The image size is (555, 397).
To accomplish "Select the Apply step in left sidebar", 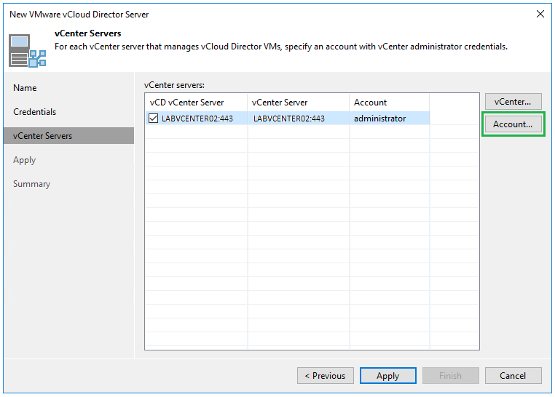I will pos(24,160).
